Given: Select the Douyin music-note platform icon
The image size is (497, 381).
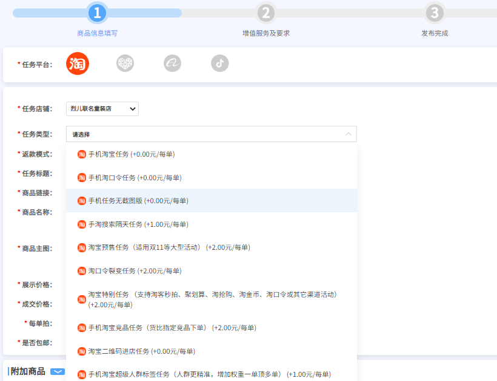Looking at the screenshot, I should (219, 63).
